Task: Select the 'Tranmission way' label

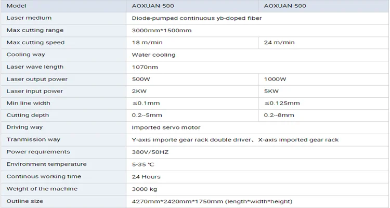Action: (33, 139)
